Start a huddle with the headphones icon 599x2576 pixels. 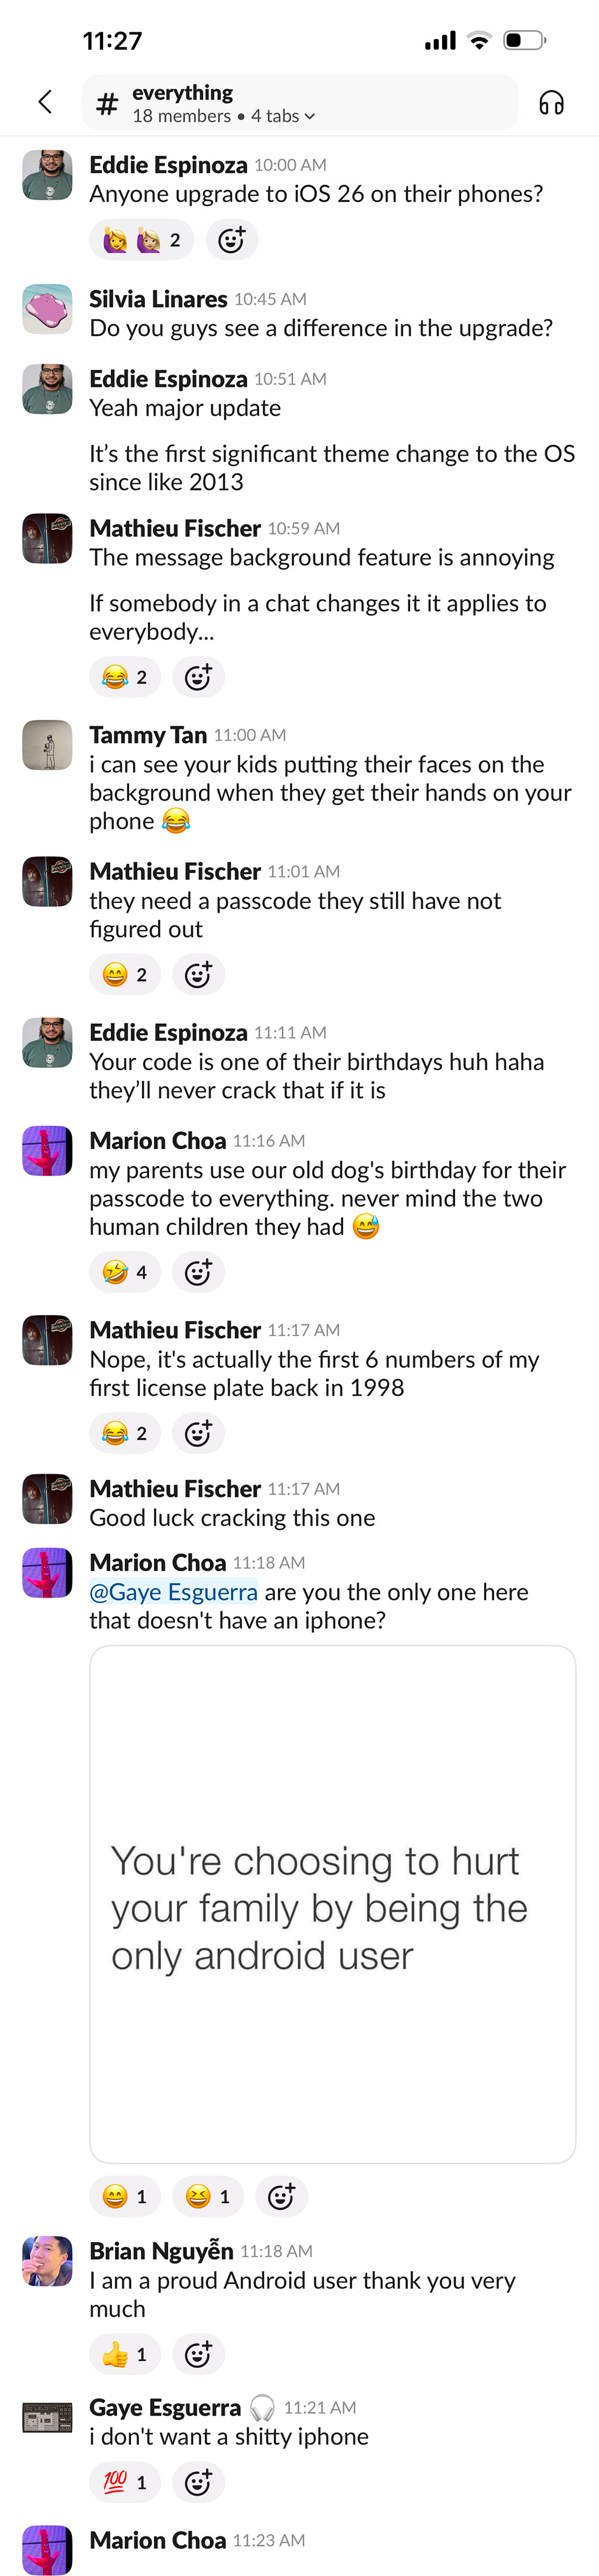pyautogui.click(x=551, y=102)
